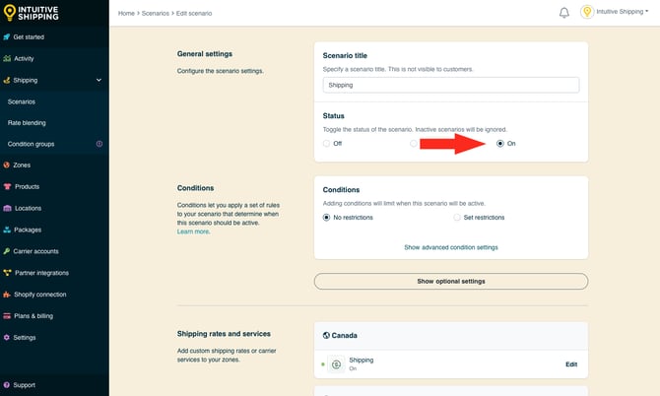Go to Scenarios breadcrumb link
The height and width of the screenshot is (396, 660).
(156, 13)
